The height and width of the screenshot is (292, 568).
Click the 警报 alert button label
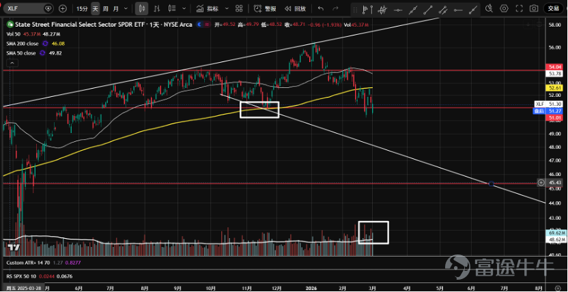270,9
